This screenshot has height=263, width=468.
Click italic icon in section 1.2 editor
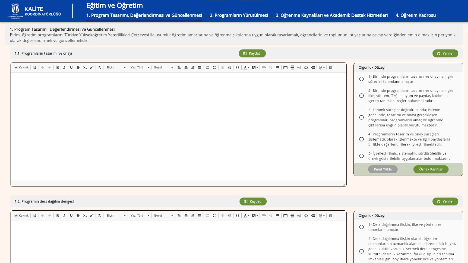[x=64, y=216]
